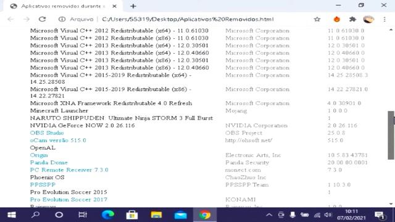Open the oCam versão 515.0 link
This screenshot has height=222, width=395.
coord(58,140)
